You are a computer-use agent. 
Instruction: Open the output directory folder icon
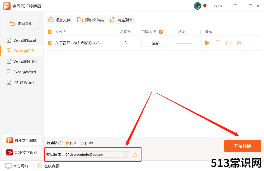[134, 154]
